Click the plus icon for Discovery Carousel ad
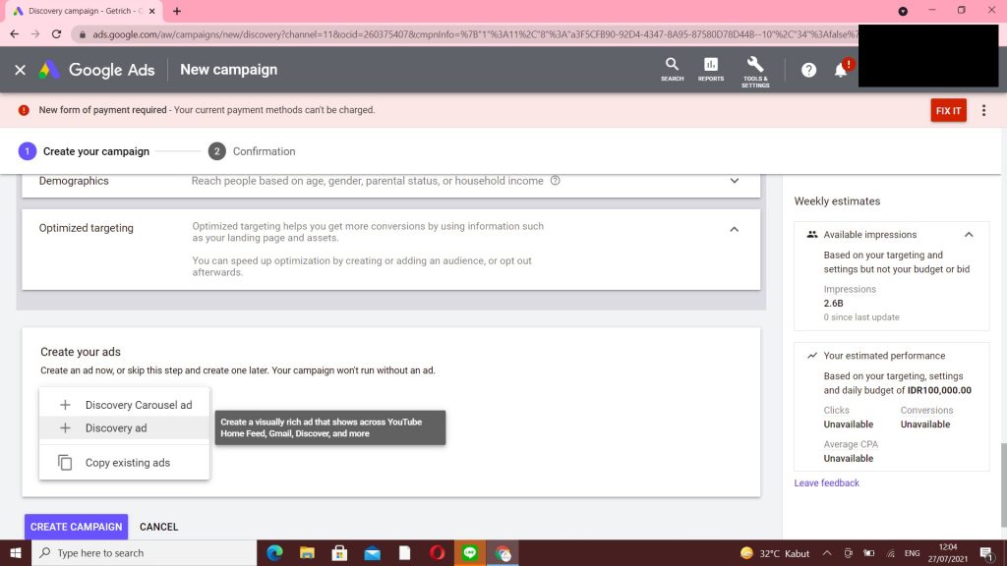Image resolution: width=1007 pixels, height=566 pixels. [x=63, y=404]
